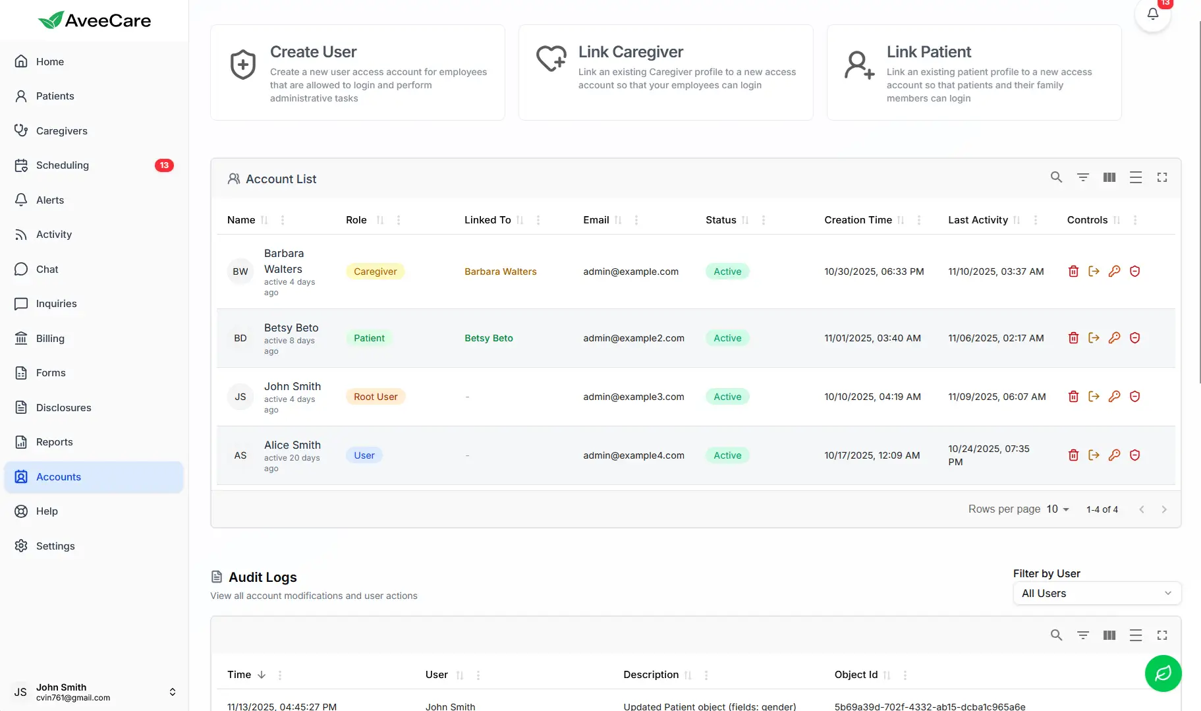Viewport: 1201px width, 711px height.
Task: Open Barbara Walters linked caregiver link
Action: click(500, 271)
